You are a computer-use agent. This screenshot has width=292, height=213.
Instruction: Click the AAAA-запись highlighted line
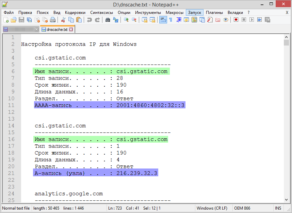pyautogui.click(x=110, y=105)
